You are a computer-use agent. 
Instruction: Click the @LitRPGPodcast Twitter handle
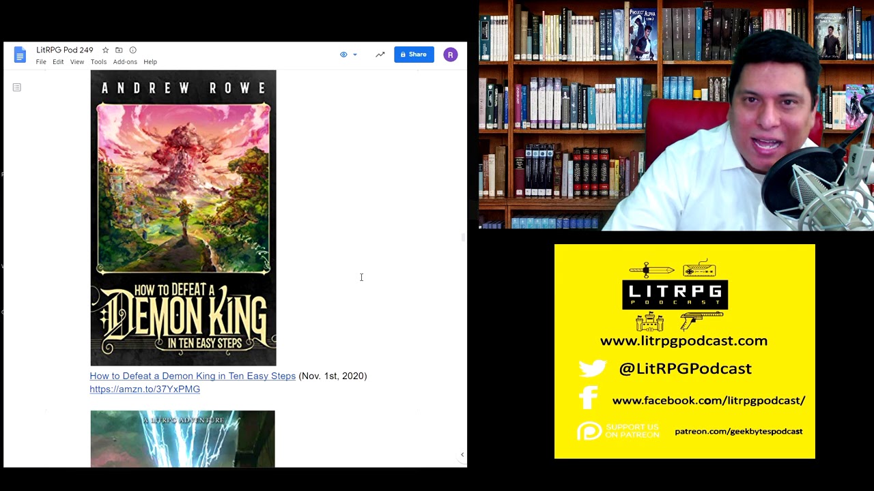coord(685,369)
